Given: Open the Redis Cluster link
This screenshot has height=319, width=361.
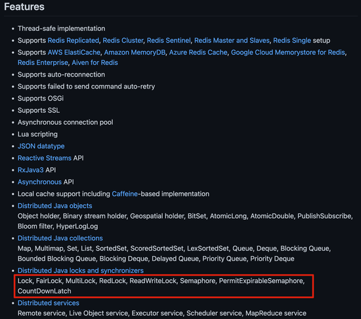Looking at the screenshot, I should 123,40.
